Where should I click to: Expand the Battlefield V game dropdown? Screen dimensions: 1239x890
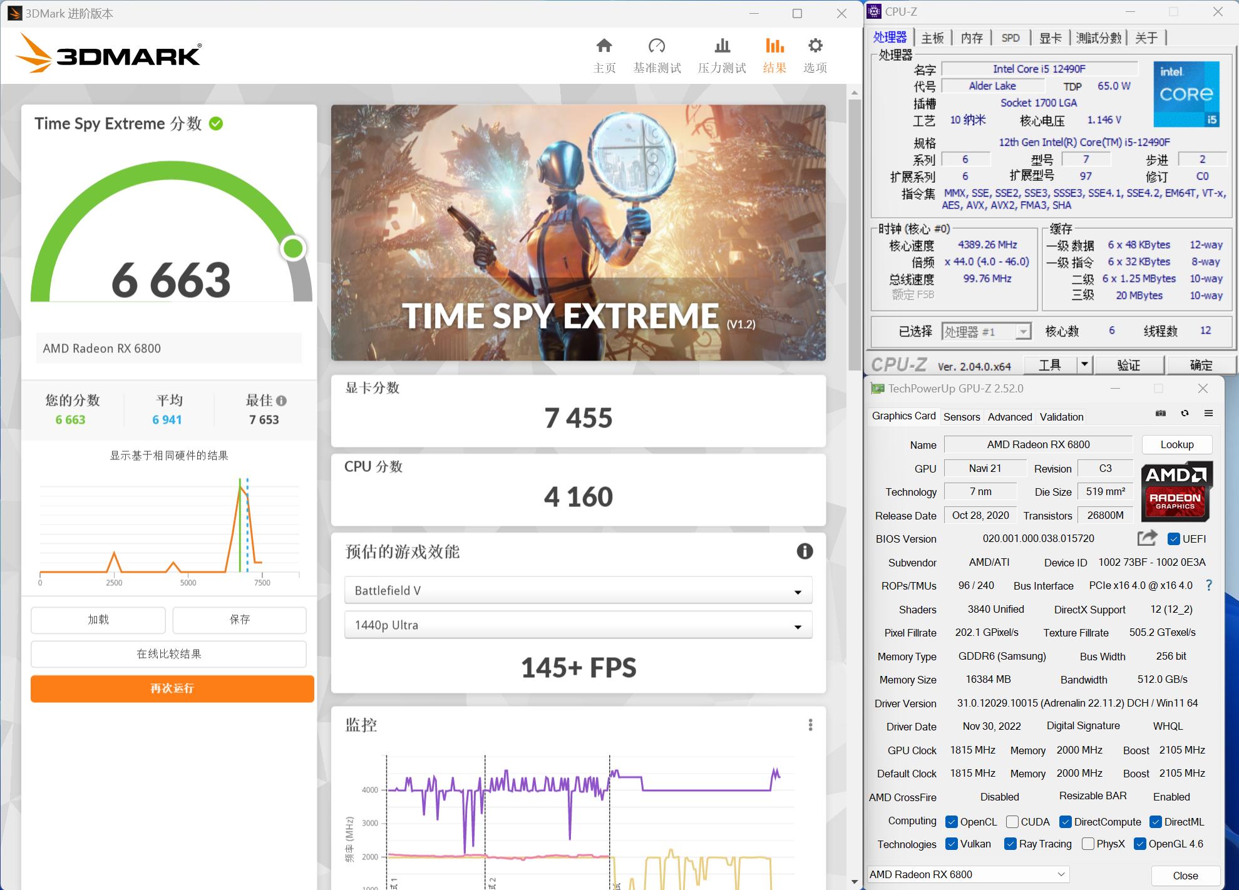tap(798, 591)
